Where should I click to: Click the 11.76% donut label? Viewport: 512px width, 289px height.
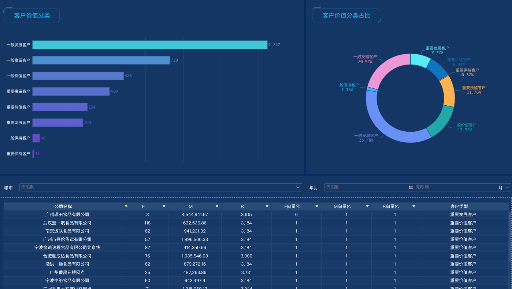tap(474, 92)
